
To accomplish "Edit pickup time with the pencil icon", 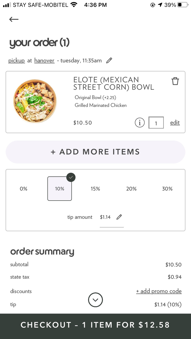I will pos(109,60).
